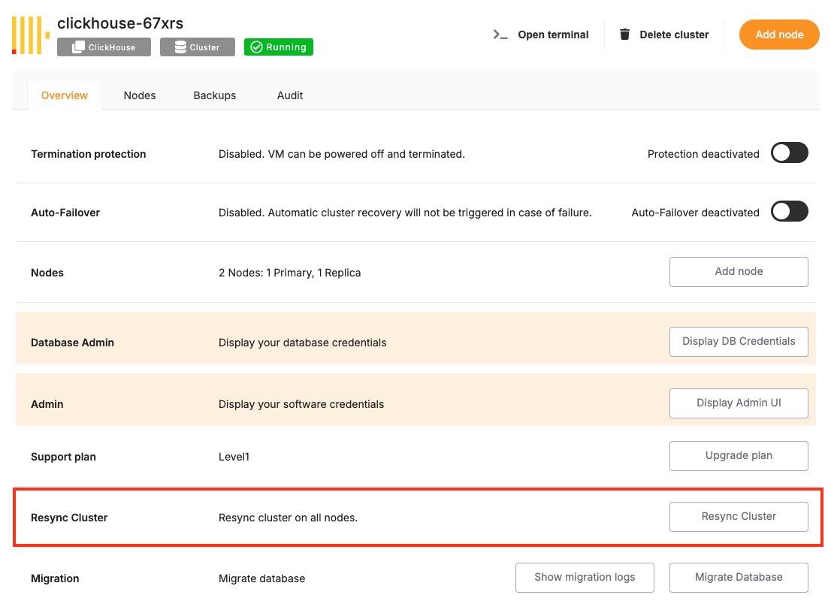Open the Backups tab
The image size is (831, 607).
(x=215, y=95)
